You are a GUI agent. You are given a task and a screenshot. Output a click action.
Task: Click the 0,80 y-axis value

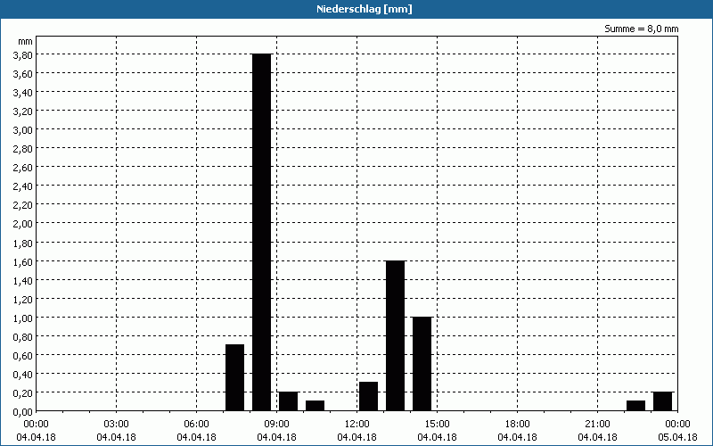(22, 337)
